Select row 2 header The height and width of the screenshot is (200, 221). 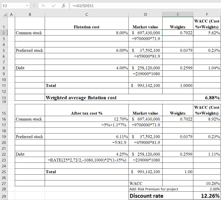[x=4, y=33]
